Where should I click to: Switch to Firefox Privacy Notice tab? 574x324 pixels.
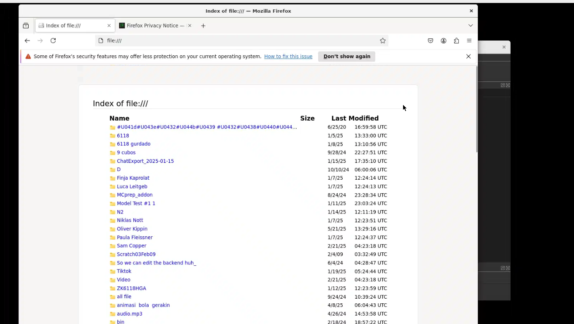coord(152,26)
